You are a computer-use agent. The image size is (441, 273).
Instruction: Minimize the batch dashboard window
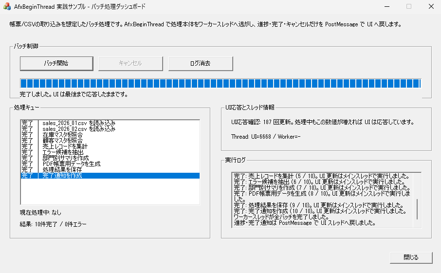coord(387,6)
